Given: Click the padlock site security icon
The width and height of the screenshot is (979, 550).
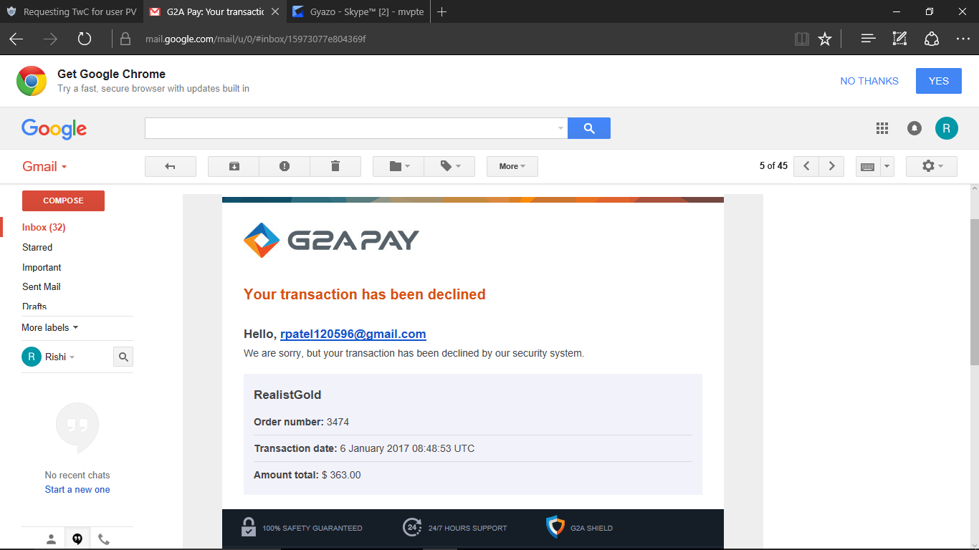Looking at the screenshot, I should 125,39.
